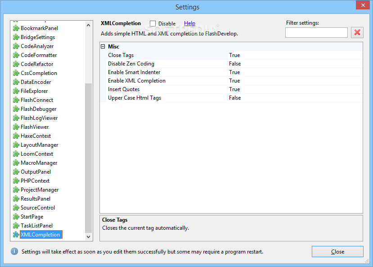This screenshot has width=373, height=267.
Task: Click the MacroManager puzzle icon
Action: tap(16, 163)
